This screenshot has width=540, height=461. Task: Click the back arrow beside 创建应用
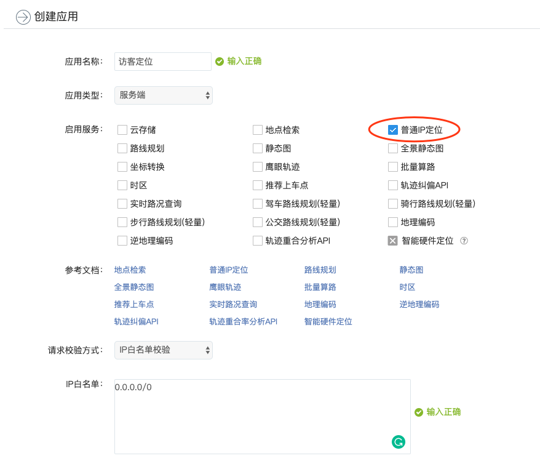[23, 16]
